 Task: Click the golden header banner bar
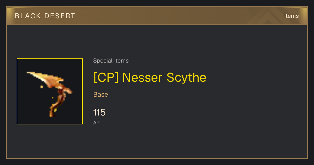157,16
